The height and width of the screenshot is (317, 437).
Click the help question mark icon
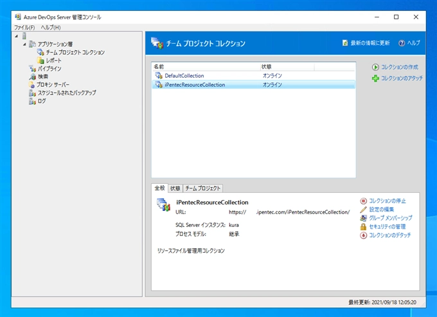(x=401, y=43)
